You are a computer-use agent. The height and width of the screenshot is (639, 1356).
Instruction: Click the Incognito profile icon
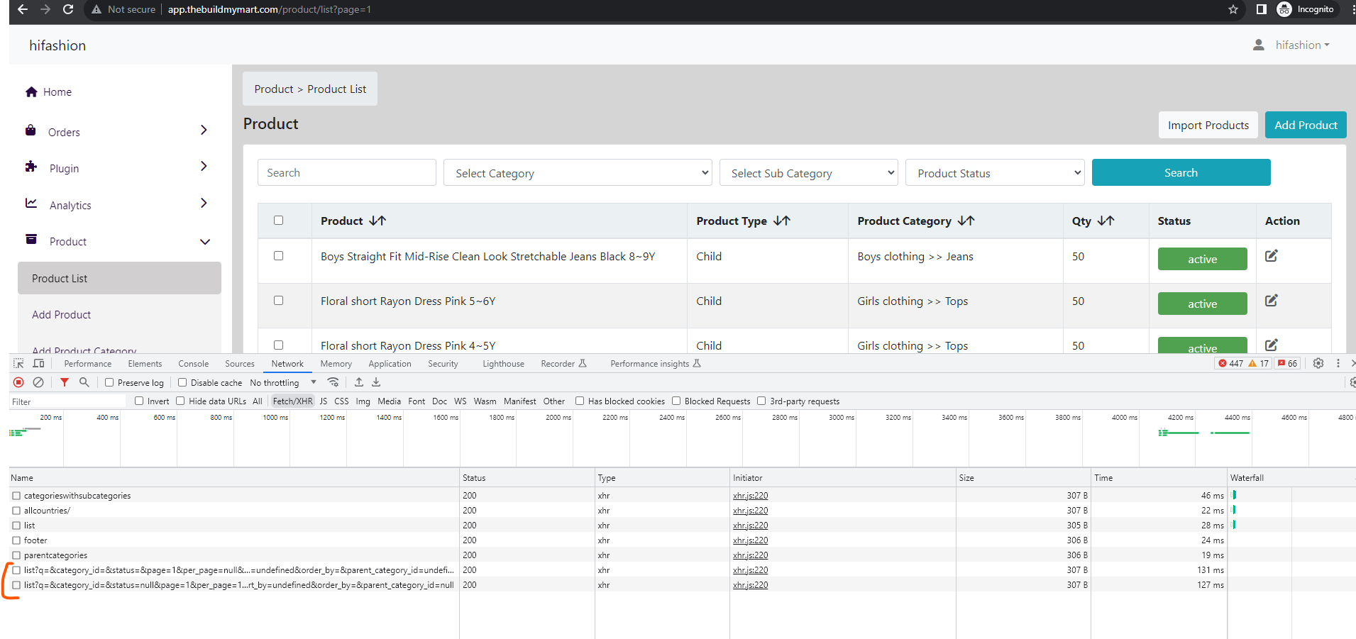(1284, 9)
